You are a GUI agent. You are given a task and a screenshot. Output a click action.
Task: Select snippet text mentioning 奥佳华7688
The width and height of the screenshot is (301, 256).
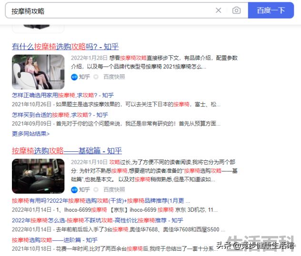(x=119, y=229)
